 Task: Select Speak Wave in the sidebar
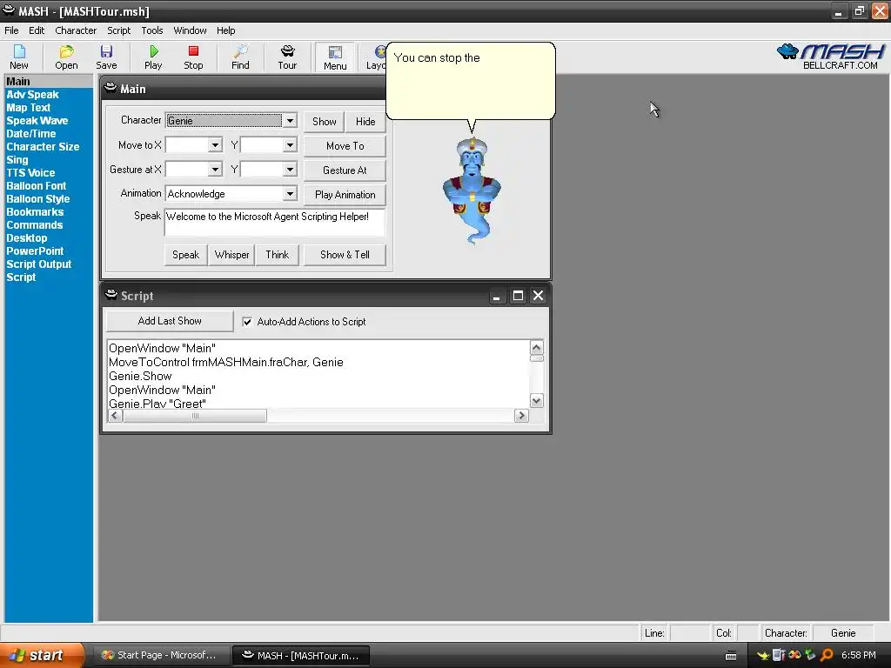pos(37,121)
